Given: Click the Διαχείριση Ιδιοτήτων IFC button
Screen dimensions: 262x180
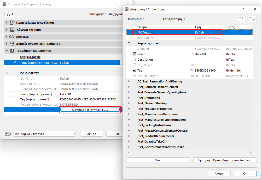Looking at the screenshot, I should tap(90, 110).
